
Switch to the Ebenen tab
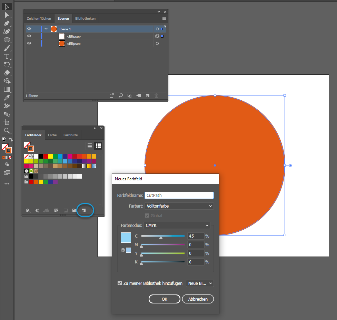coord(63,19)
